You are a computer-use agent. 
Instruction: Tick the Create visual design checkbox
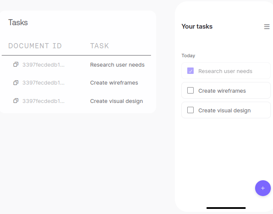(191, 110)
